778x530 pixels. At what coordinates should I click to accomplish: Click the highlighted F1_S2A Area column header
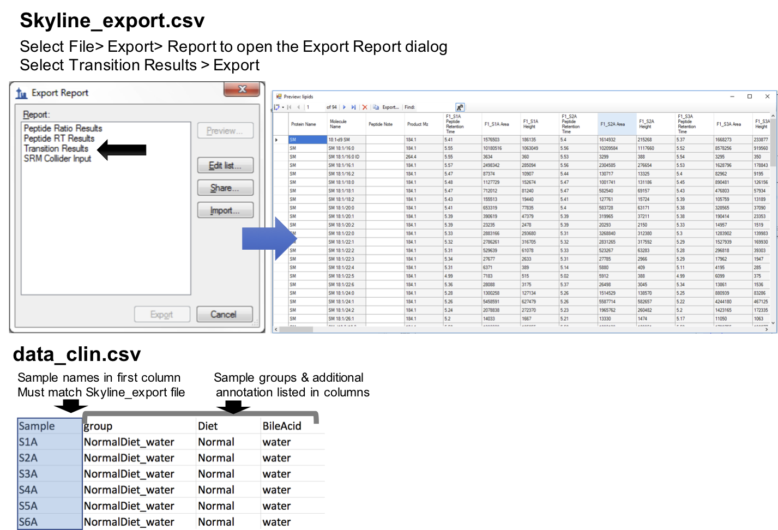click(x=617, y=124)
